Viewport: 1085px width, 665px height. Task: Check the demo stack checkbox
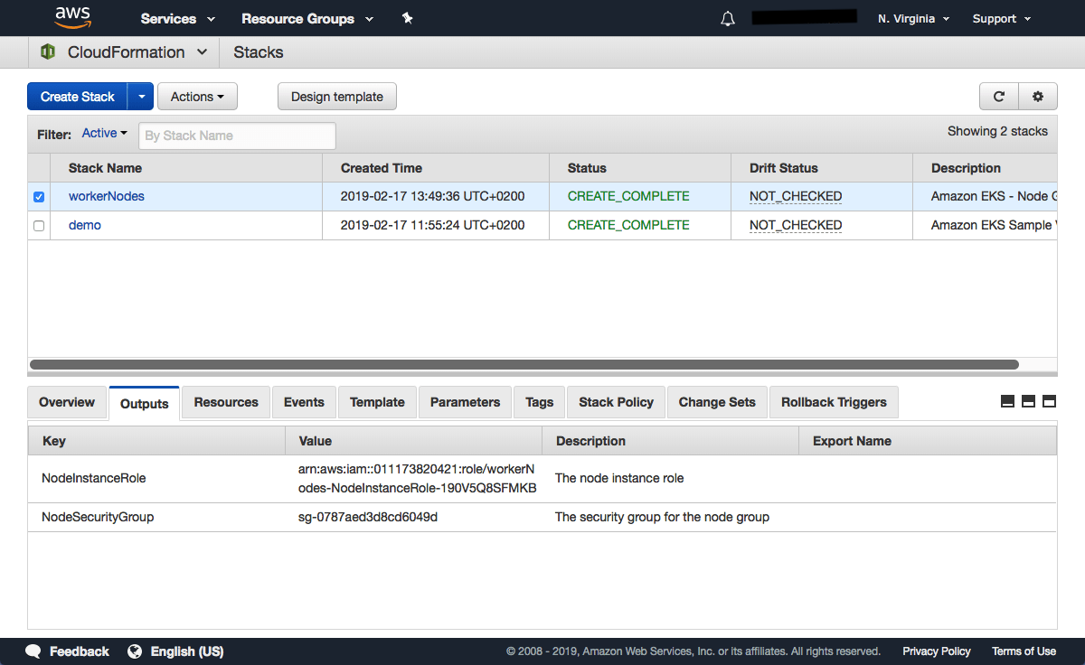pyautogui.click(x=39, y=226)
